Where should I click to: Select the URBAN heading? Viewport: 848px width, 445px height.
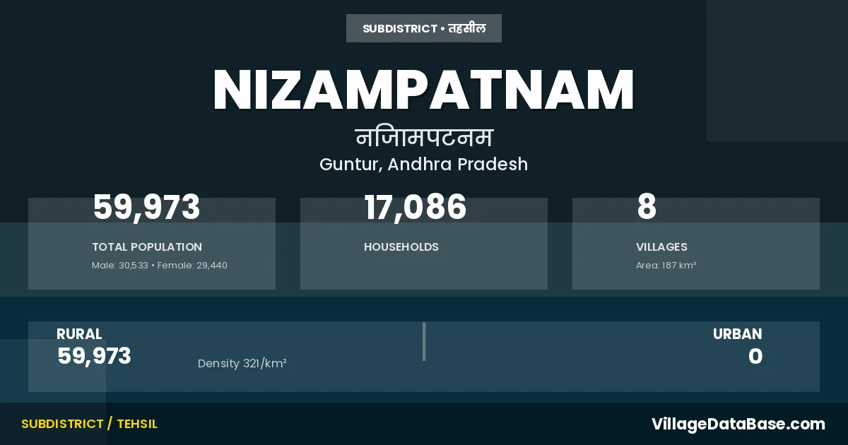pos(737,334)
